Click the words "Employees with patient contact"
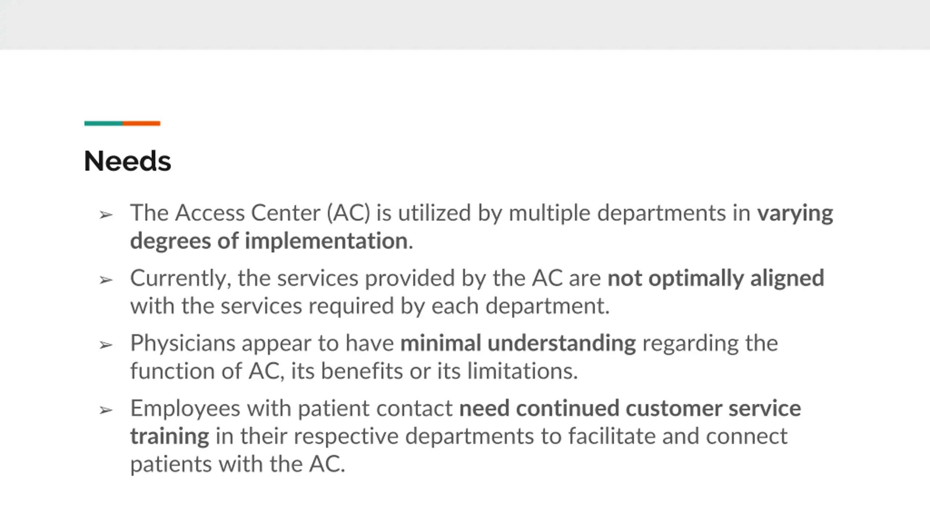This screenshot has height=523, width=930. (x=291, y=409)
